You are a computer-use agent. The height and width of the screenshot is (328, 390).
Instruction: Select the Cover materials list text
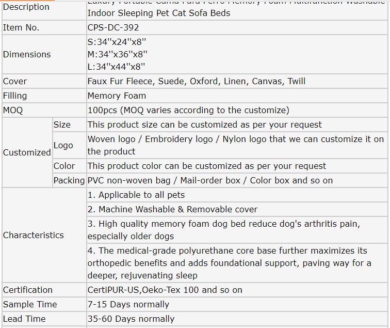pyautogui.click(x=196, y=81)
